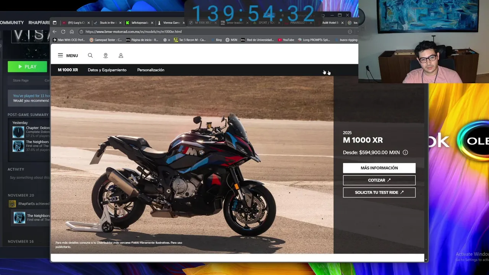The height and width of the screenshot is (275, 489).
Task: Click the 'M 1000 XR' model heading
Action: (363, 140)
